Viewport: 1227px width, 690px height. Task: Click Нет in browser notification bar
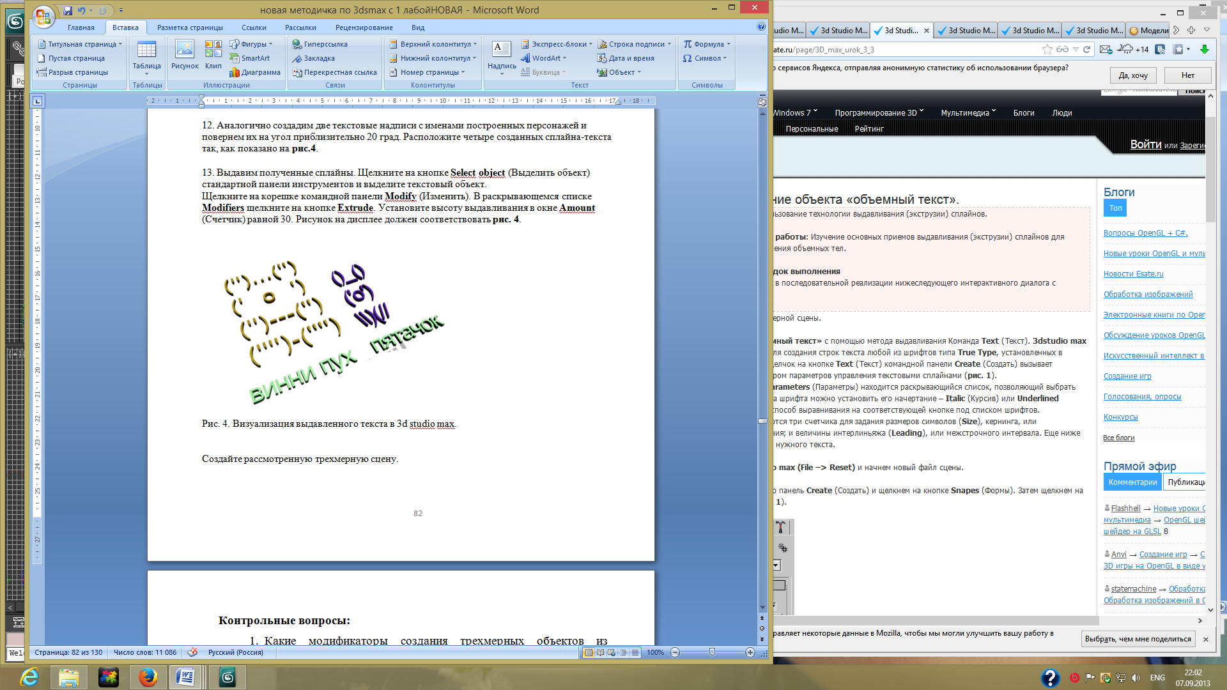1187,75
